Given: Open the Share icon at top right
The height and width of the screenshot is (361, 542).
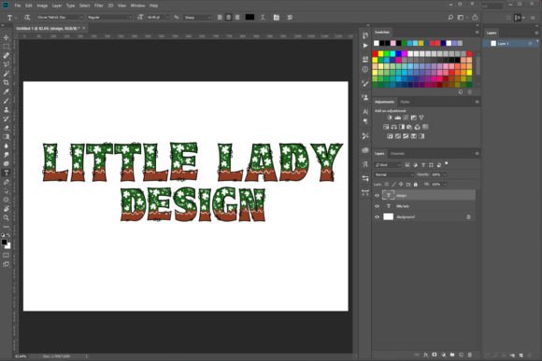Looking at the screenshot, I should pyautogui.click(x=475, y=17).
